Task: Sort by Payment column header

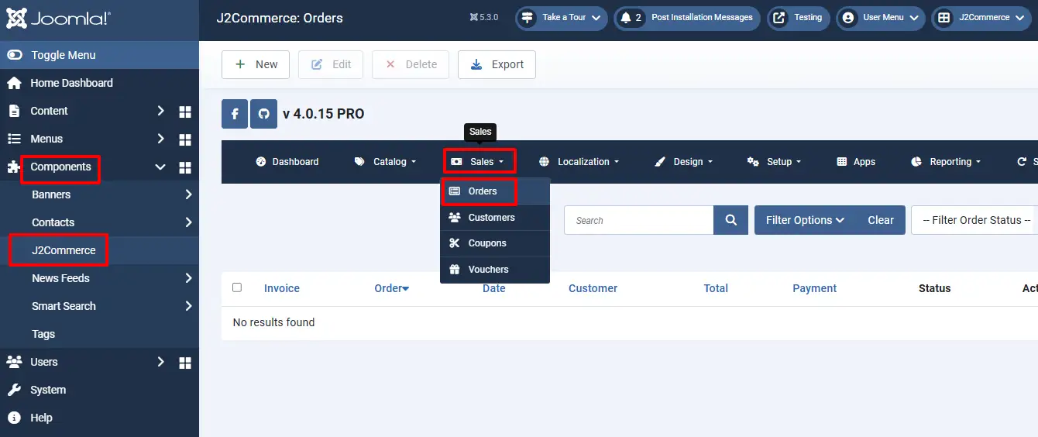Action: tap(814, 288)
